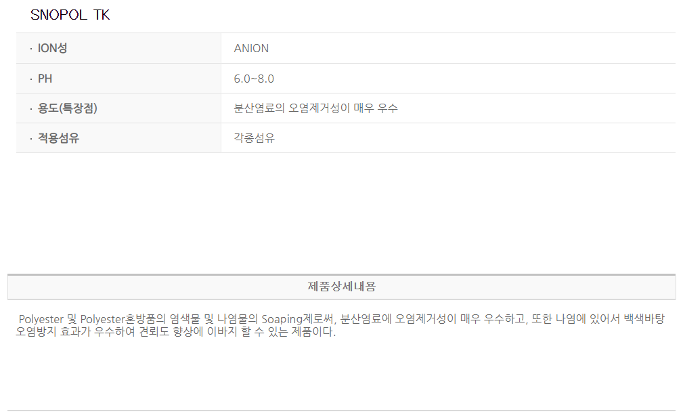Select the 6.0~8.0 pH value

pos(254,79)
